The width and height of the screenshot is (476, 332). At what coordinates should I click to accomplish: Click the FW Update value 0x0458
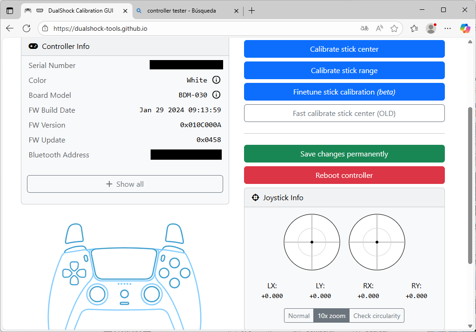pyautogui.click(x=209, y=140)
